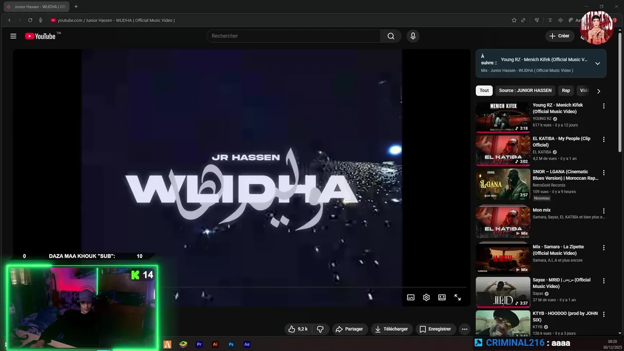Click the YOUNG RZ channel name
Viewport: 624px width, 351px height.
[542, 118]
